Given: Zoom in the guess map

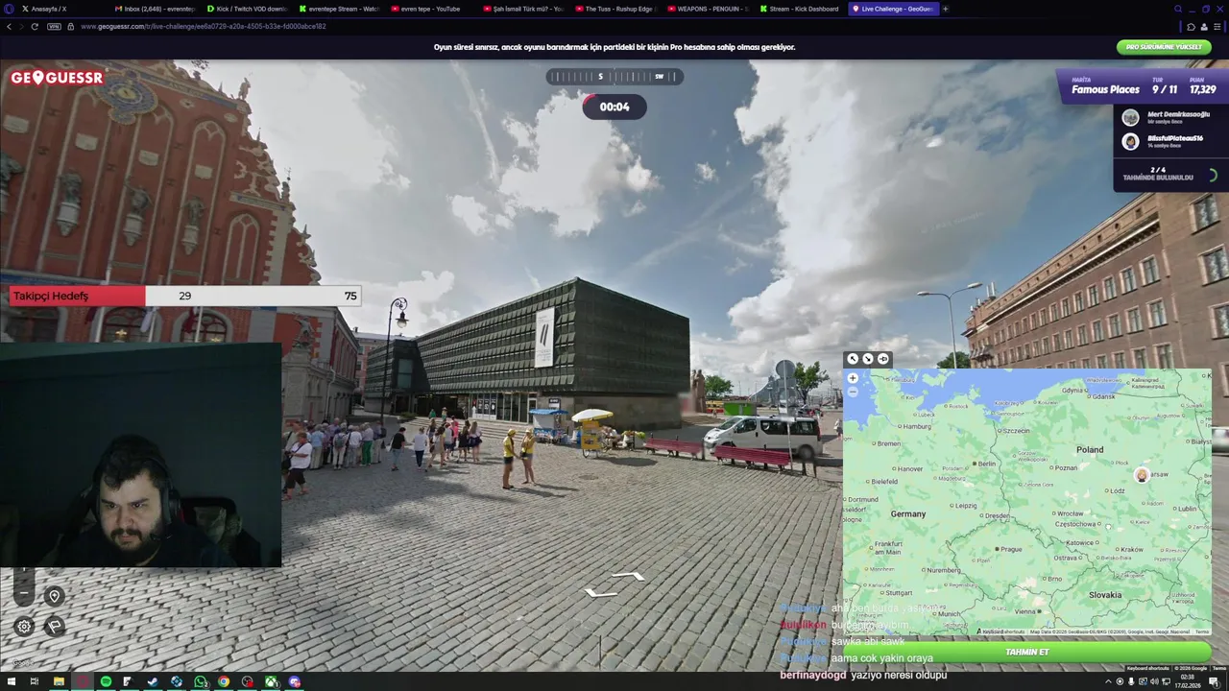Looking at the screenshot, I should tap(853, 378).
